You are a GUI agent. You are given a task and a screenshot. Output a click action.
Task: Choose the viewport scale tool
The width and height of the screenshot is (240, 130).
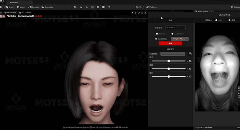(x=142, y=13)
